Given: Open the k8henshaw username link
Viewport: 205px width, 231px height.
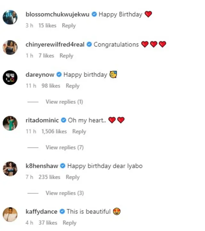Looking at the screenshot, I should 42,166.
